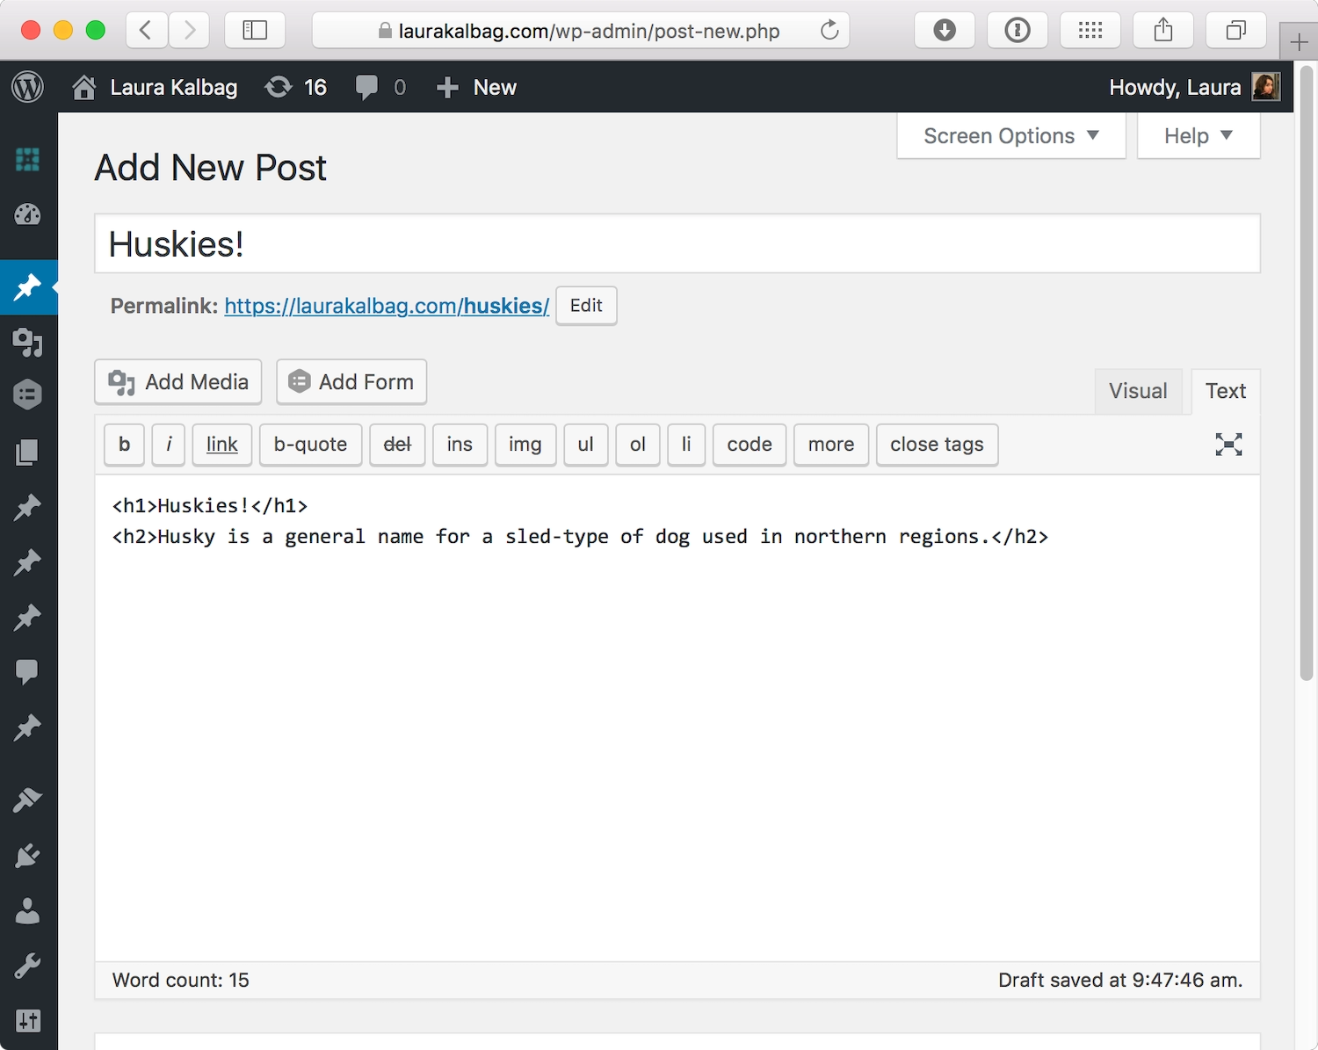Open the New menu in admin bar

[x=475, y=87]
